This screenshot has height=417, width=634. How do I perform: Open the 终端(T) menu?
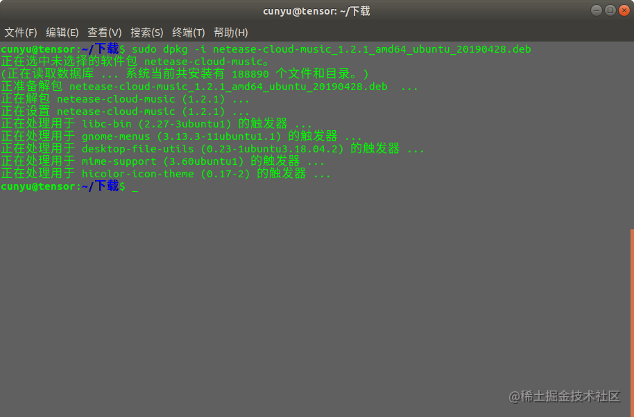[189, 33]
